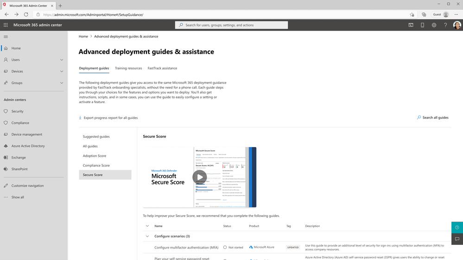Image resolution: width=463 pixels, height=260 pixels.
Task: Click the Show all ellipsis icon
Action: (6, 197)
